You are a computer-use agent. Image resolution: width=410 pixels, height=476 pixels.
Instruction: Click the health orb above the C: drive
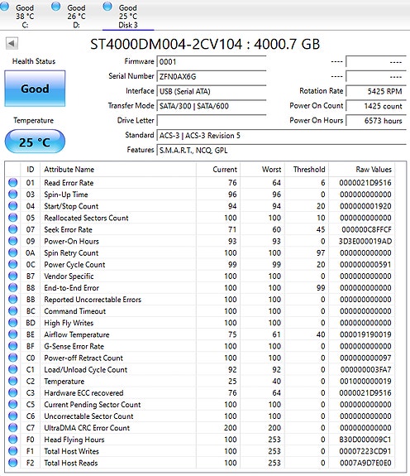pyautogui.click(x=5, y=7)
